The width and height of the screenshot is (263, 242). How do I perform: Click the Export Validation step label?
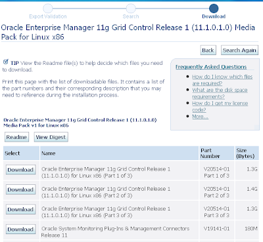point(48,16)
